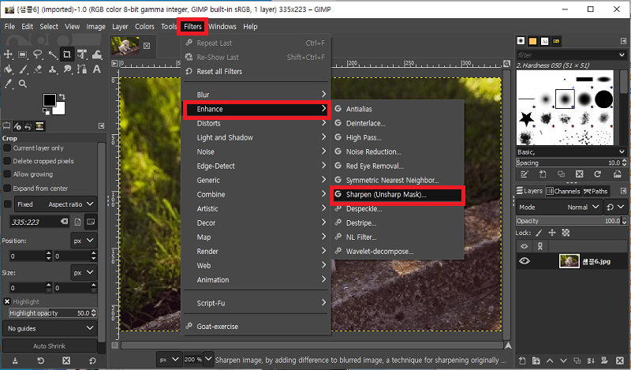Image resolution: width=631 pixels, height=370 pixels.
Task: Switch to the Paths tab
Action: pos(596,191)
